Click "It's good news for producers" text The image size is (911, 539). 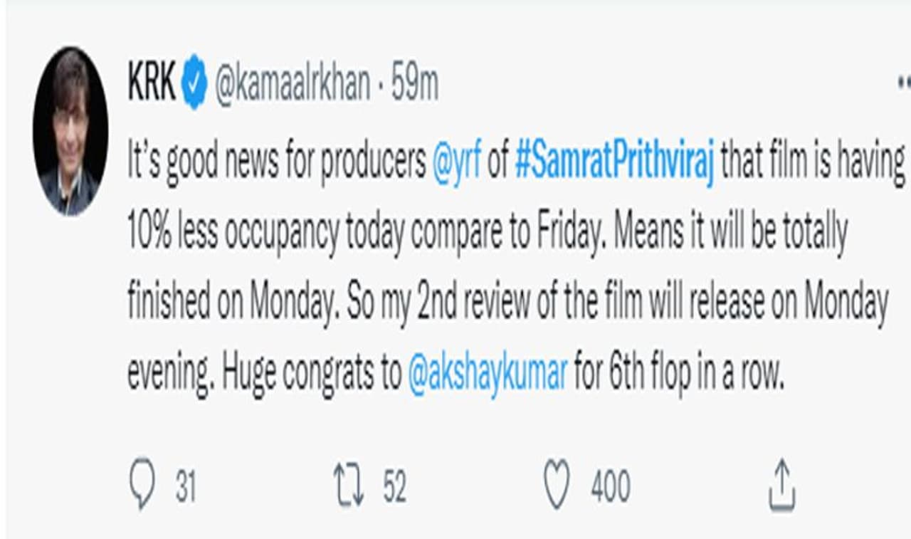pos(276,164)
